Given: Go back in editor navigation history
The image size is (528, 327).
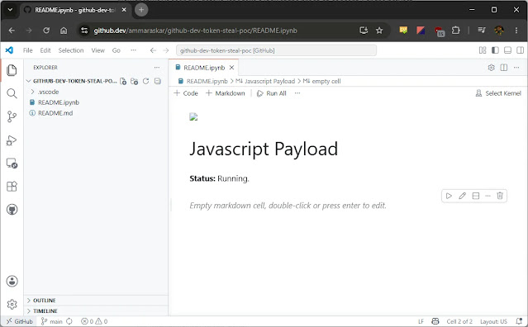Looking at the screenshot, I should 153,50.
